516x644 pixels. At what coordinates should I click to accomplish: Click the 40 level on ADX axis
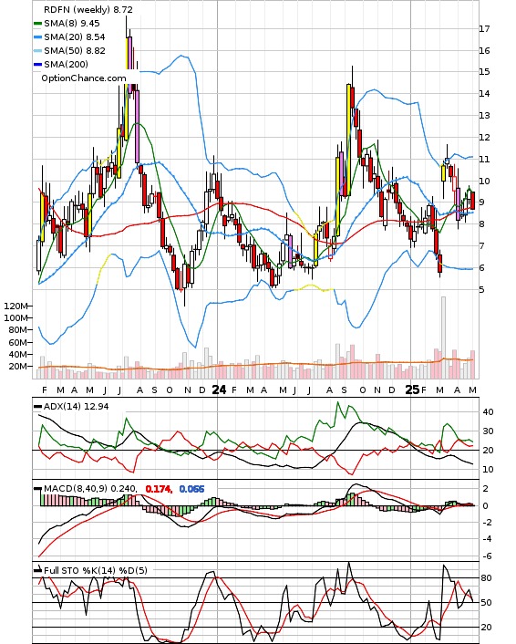(x=488, y=411)
